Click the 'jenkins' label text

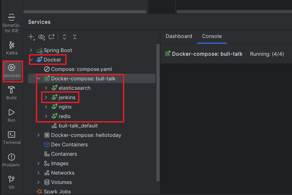tap(67, 97)
